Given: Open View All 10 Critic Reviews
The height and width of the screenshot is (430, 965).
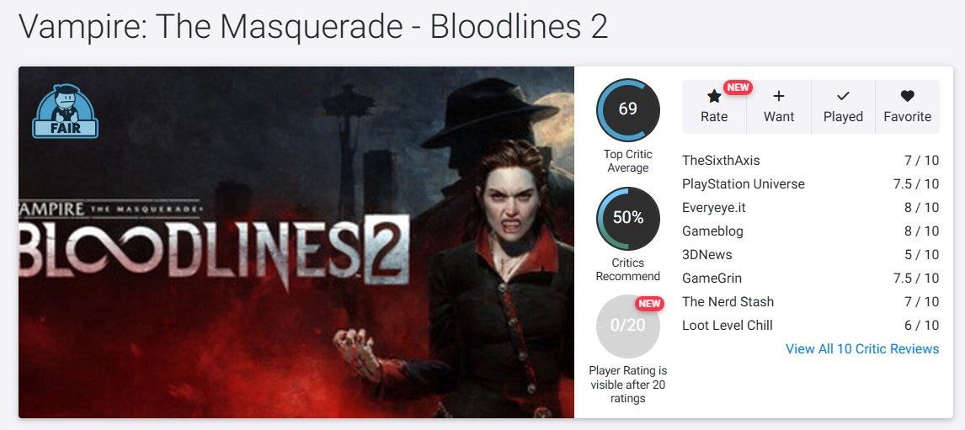Looking at the screenshot, I should (x=862, y=348).
